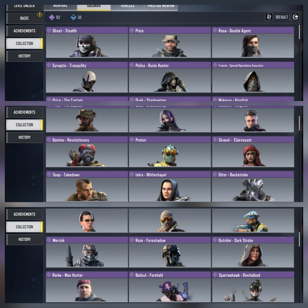Open History in the middle panel

(x=24, y=137)
